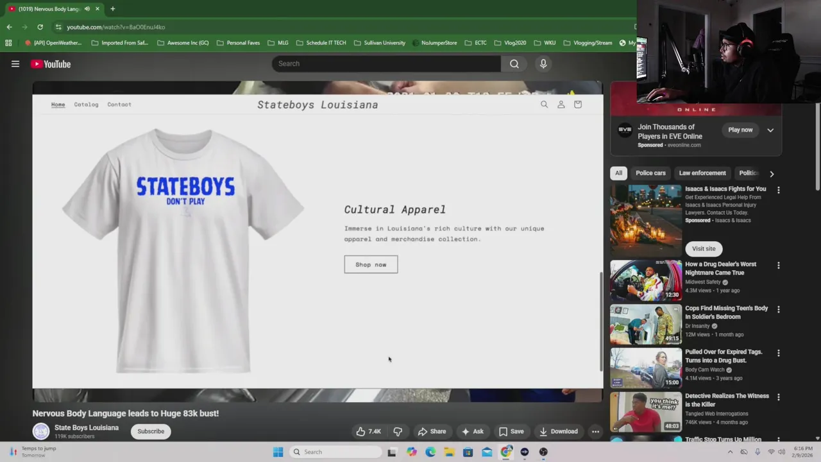Open options for Isaacs & Isaacs ad
The image size is (821, 462).
click(x=778, y=190)
